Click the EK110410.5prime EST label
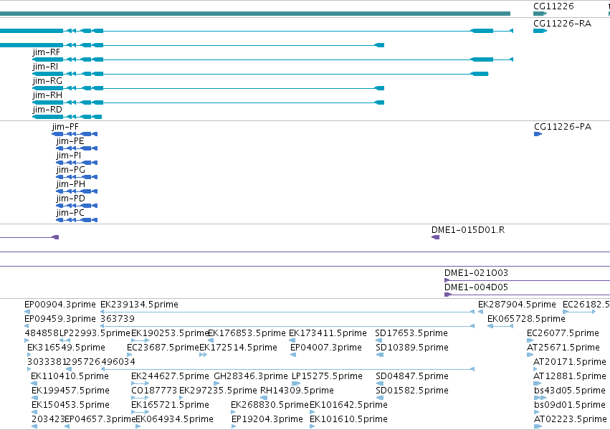The image size is (610, 430). [x=70, y=377]
